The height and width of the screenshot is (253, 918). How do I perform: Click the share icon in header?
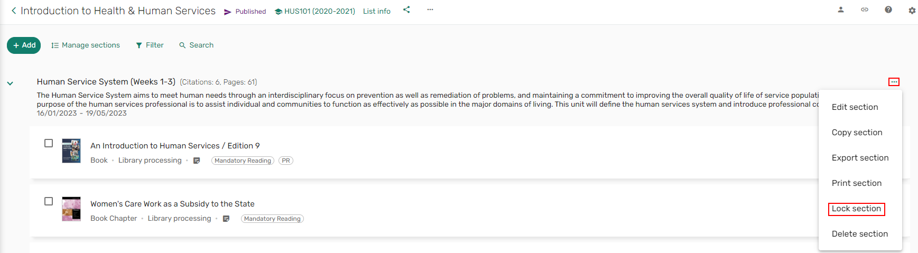coord(406,10)
